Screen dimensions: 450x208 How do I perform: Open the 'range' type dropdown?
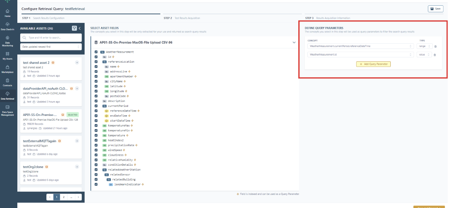pos(424,46)
